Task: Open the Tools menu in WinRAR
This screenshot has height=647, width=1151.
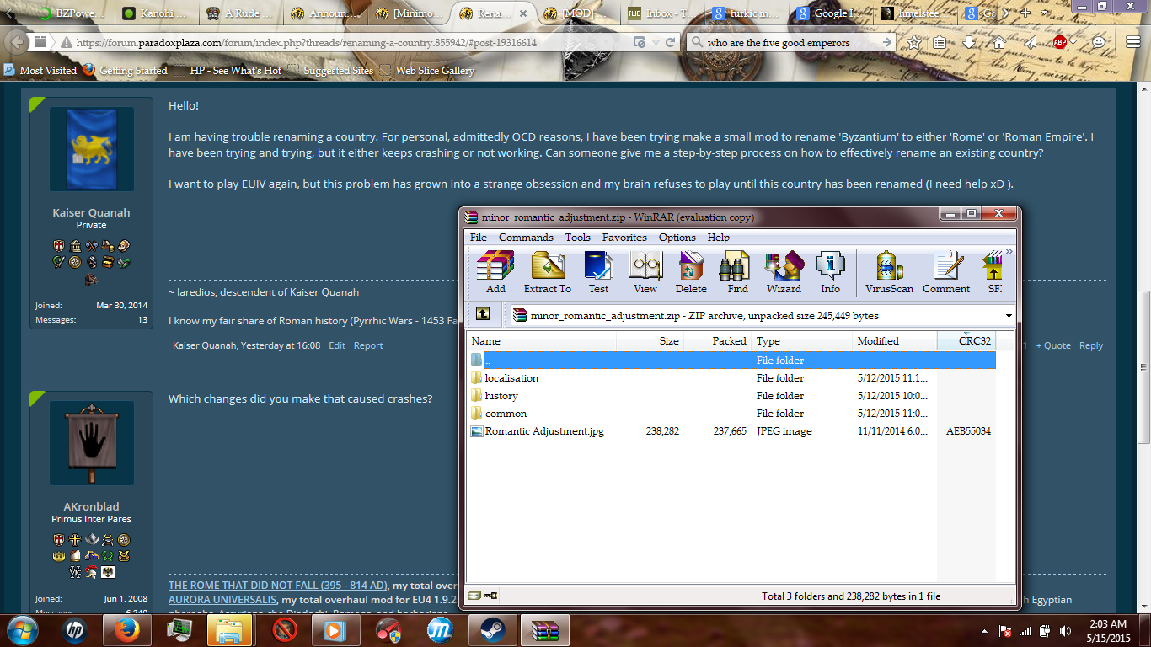Action: (577, 238)
